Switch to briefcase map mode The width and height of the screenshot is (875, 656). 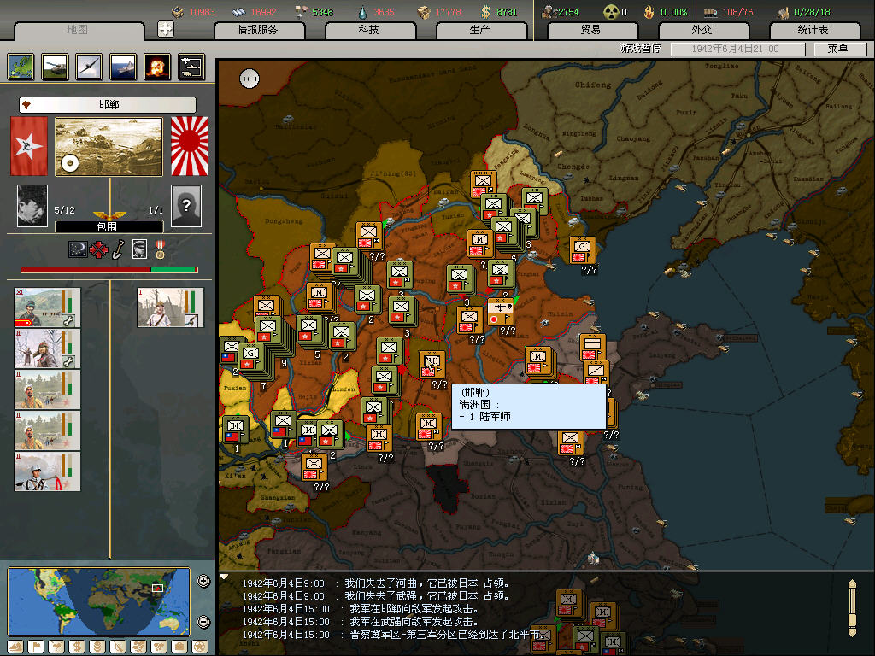pos(179,647)
